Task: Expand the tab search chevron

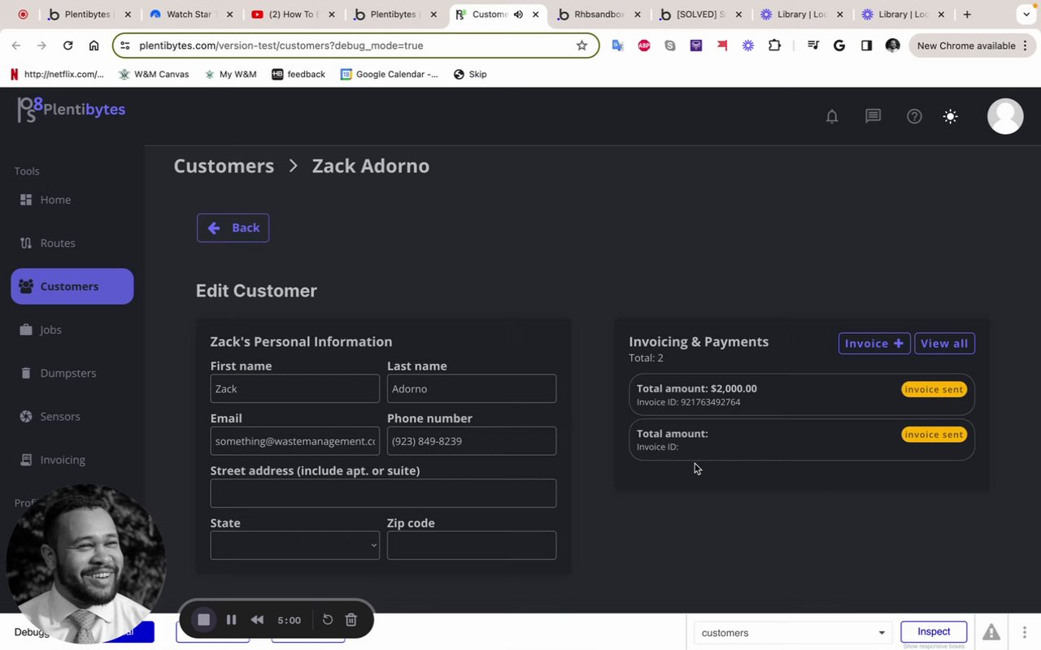Action: (x=1026, y=14)
